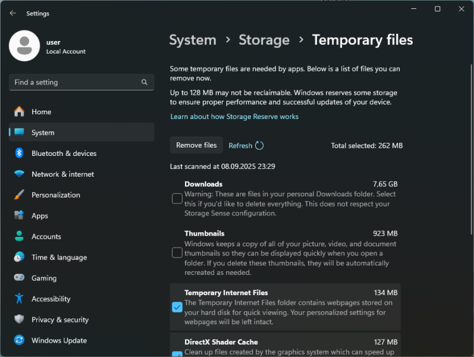This screenshot has height=357, width=474.
Task: Close the Settings window
Action: (462, 9)
